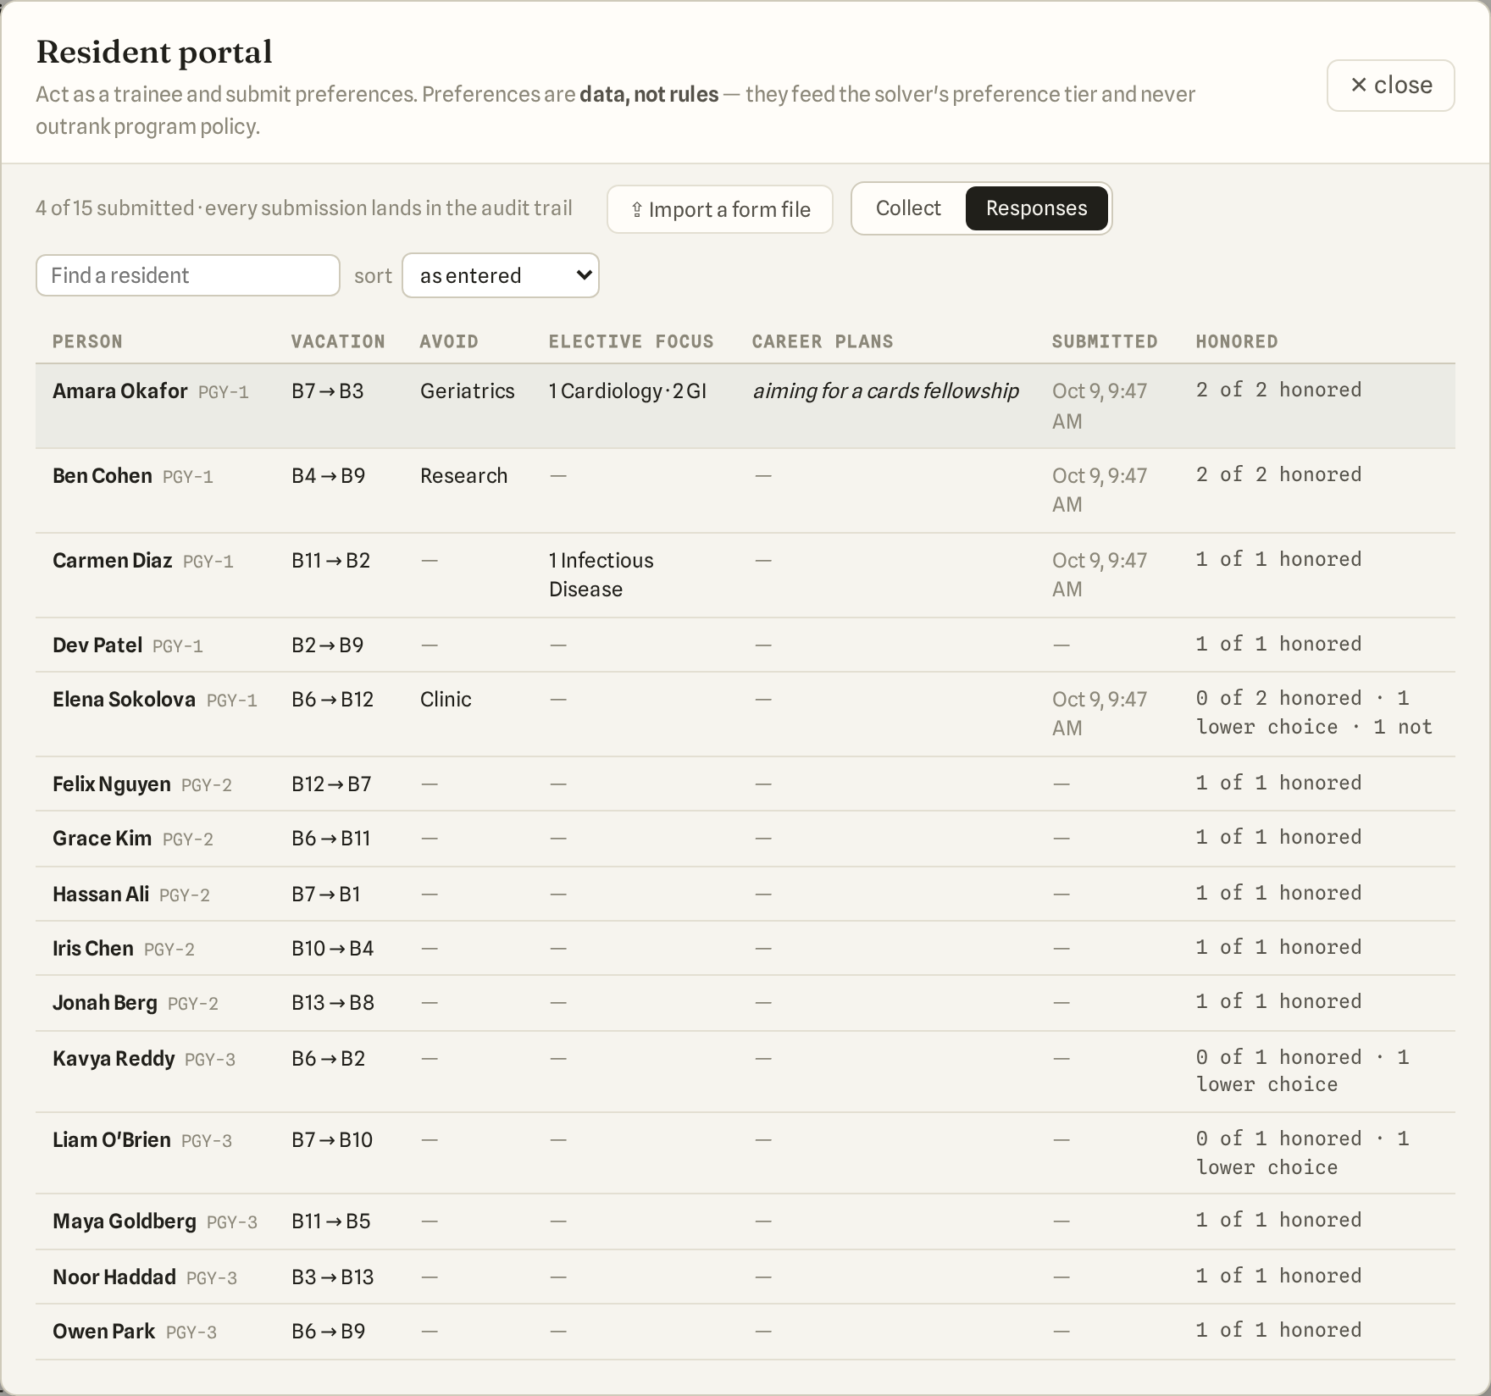Select Iris Chen's name

point(93,948)
